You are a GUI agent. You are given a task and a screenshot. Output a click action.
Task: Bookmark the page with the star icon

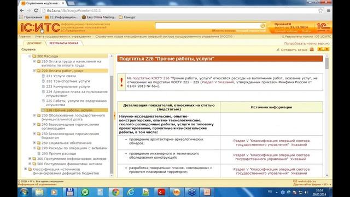pos(320,10)
